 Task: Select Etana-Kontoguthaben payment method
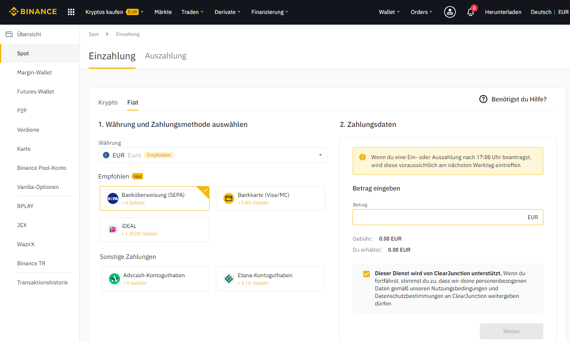(x=270, y=279)
